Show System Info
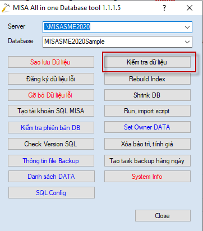Image resolution: width=203 pixels, height=231 pixels. 147,176
